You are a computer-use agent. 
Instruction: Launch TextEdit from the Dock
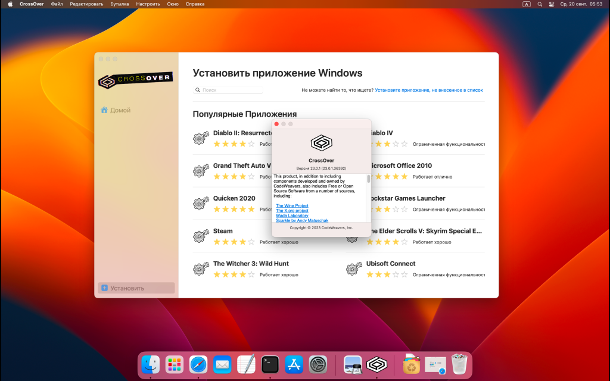[x=246, y=365]
